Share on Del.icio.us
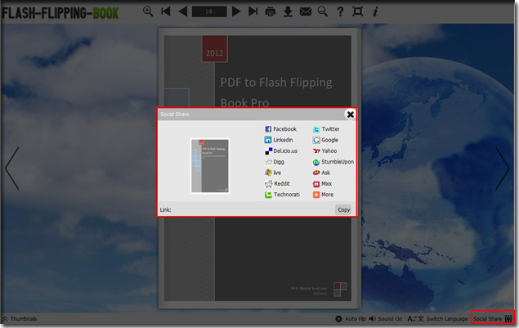519x328 pixels. [x=281, y=151]
